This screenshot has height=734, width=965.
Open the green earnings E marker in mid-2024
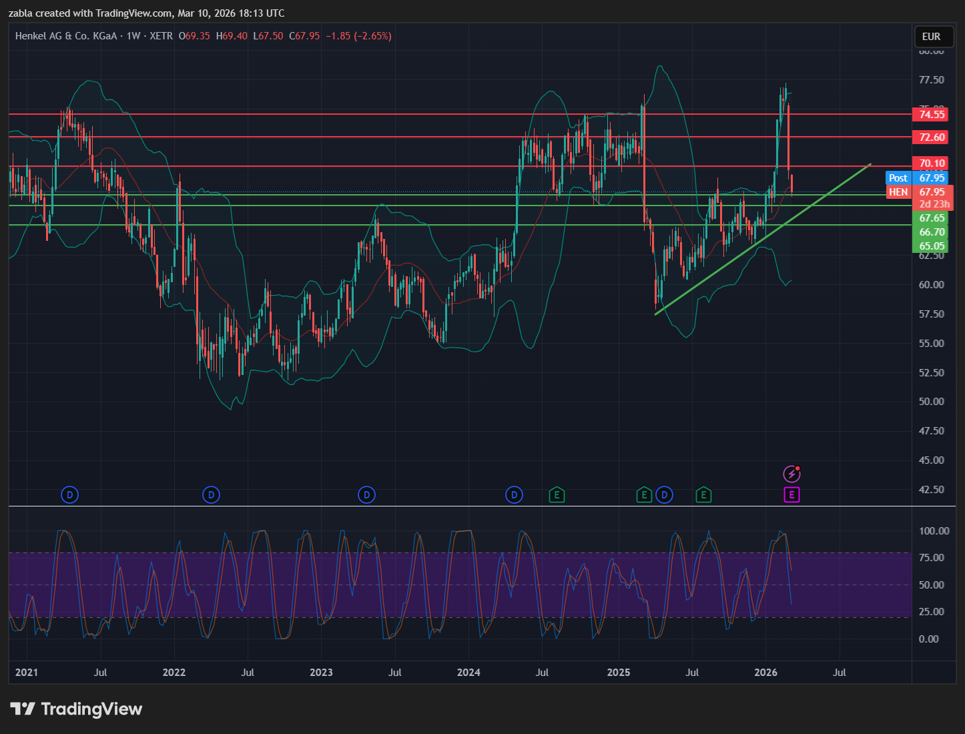(x=557, y=495)
